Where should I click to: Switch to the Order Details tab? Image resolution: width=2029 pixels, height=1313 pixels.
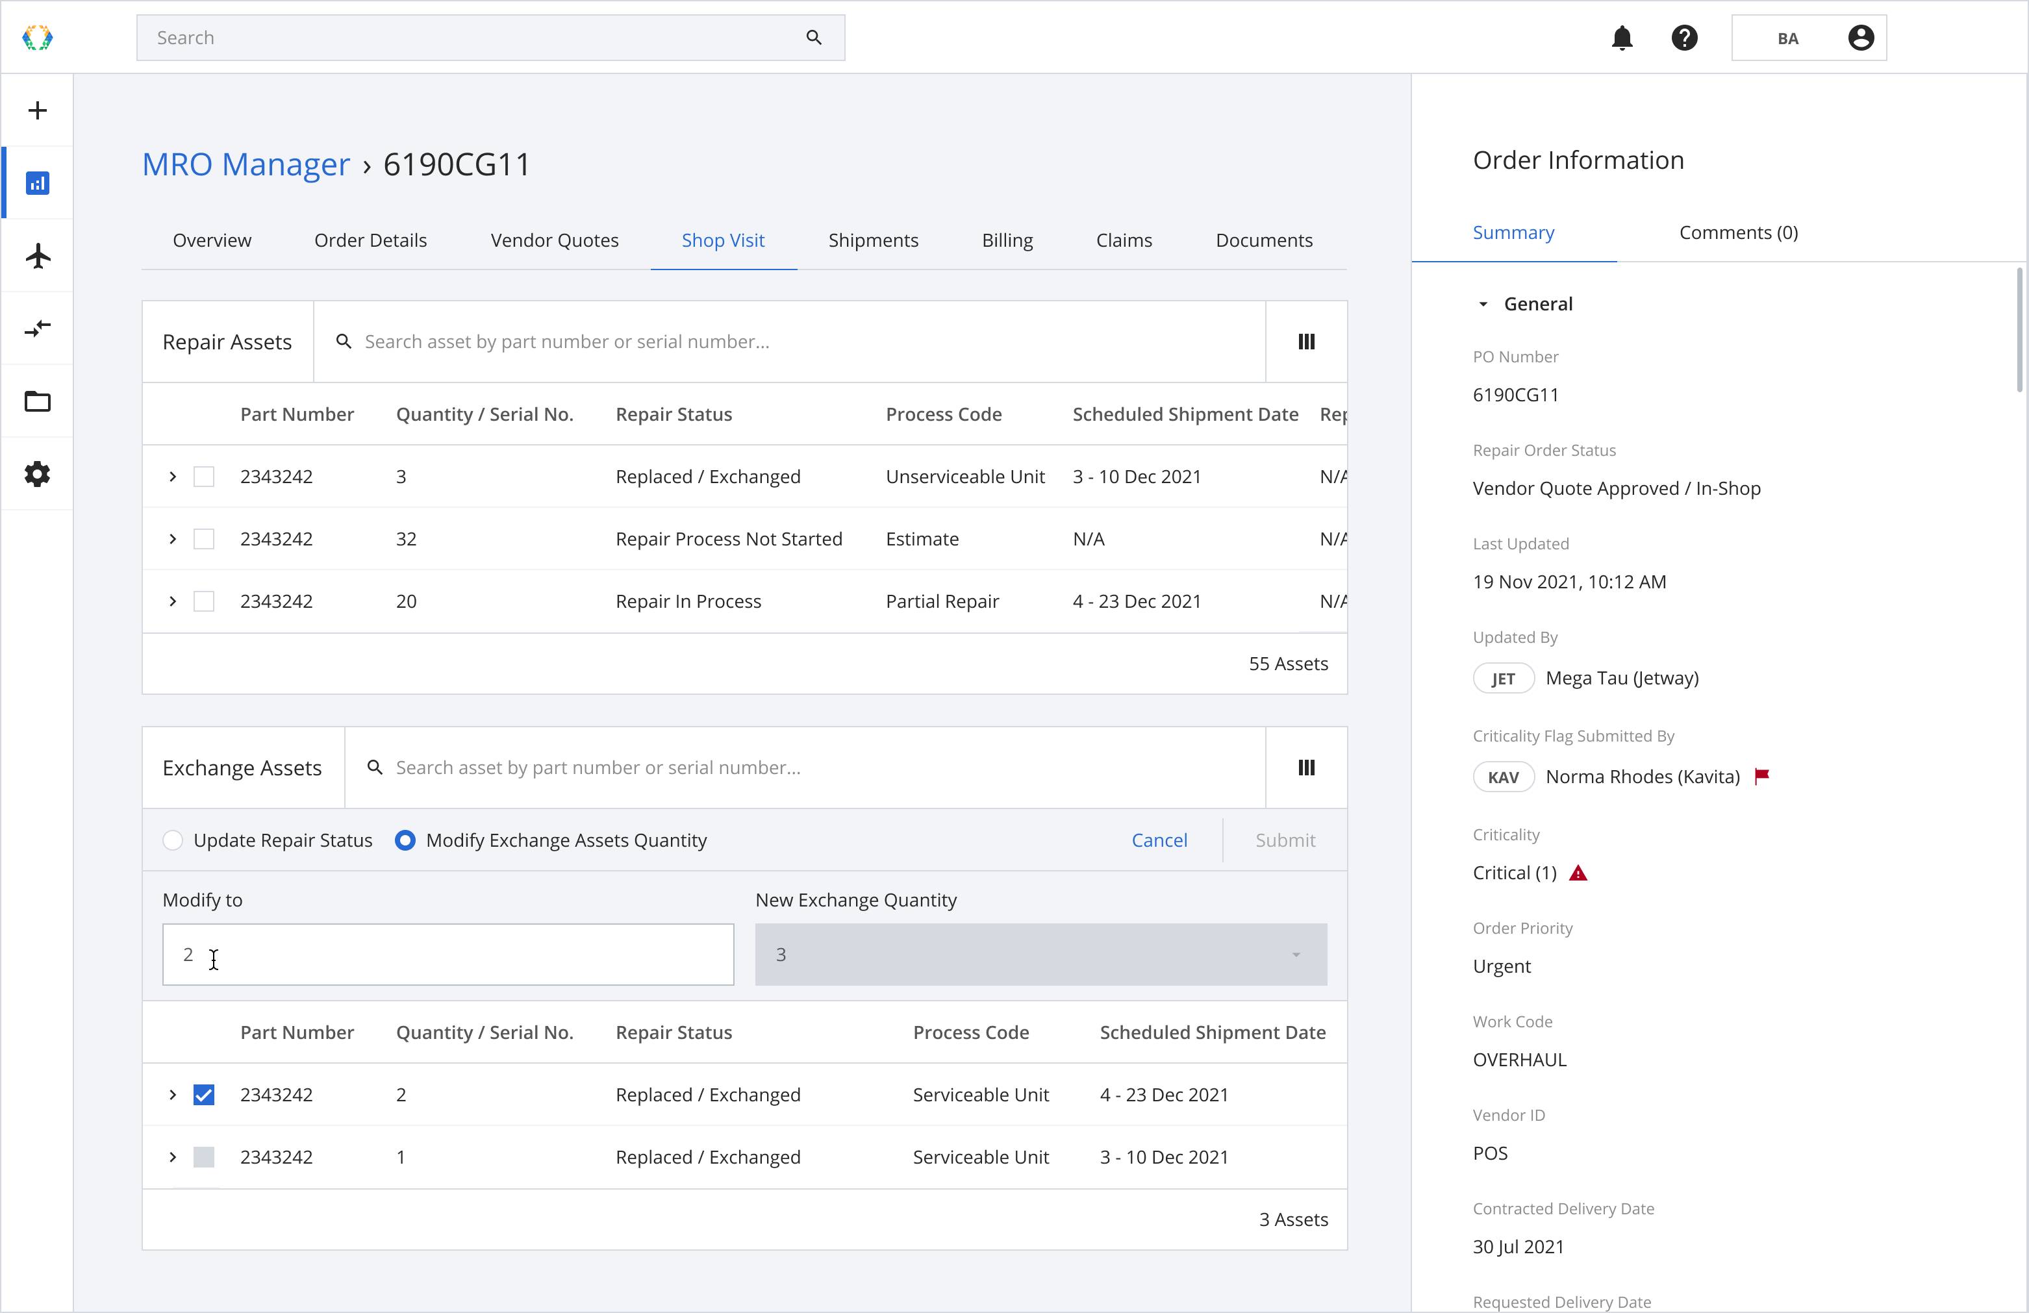(x=370, y=240)
